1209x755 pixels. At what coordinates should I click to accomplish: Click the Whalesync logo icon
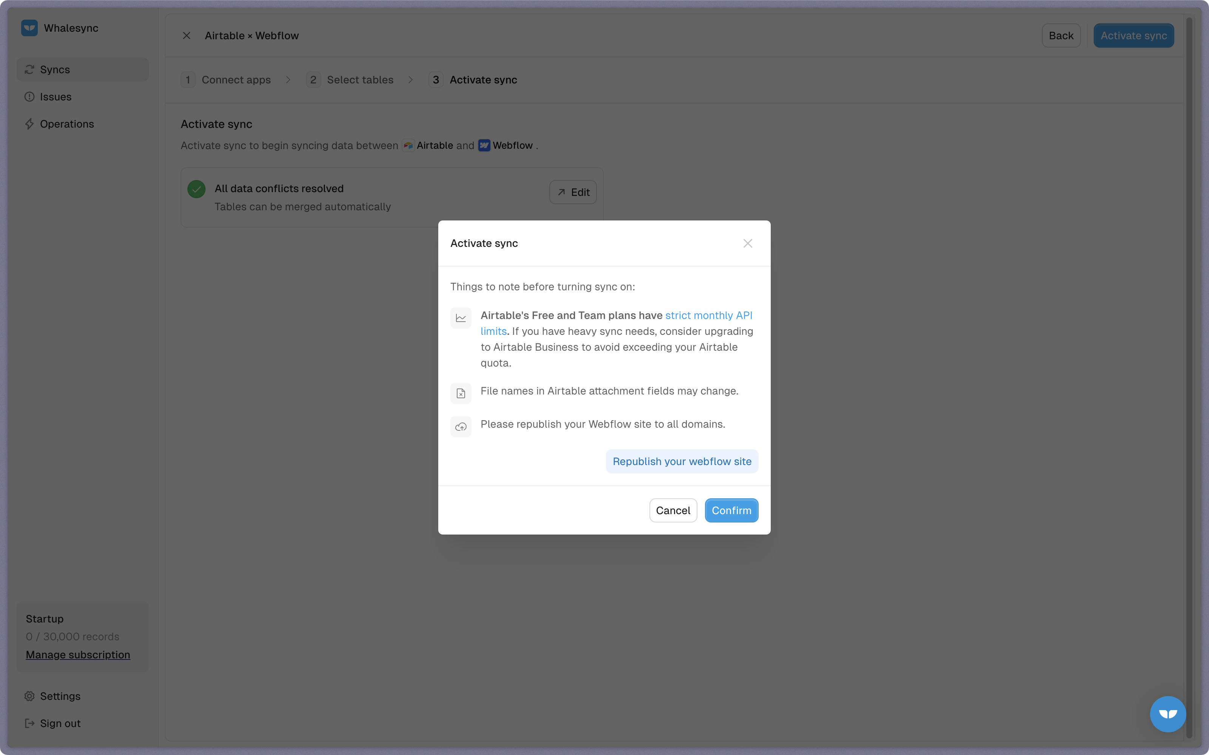pyautogui.click(x=29, y=28)
